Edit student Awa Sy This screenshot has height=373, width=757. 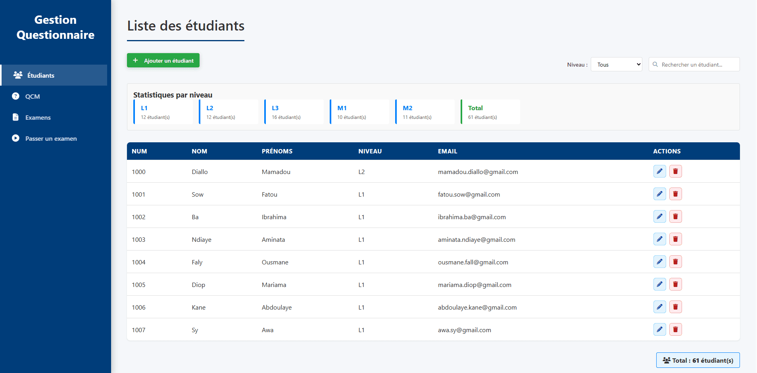[x=659, y=329]
